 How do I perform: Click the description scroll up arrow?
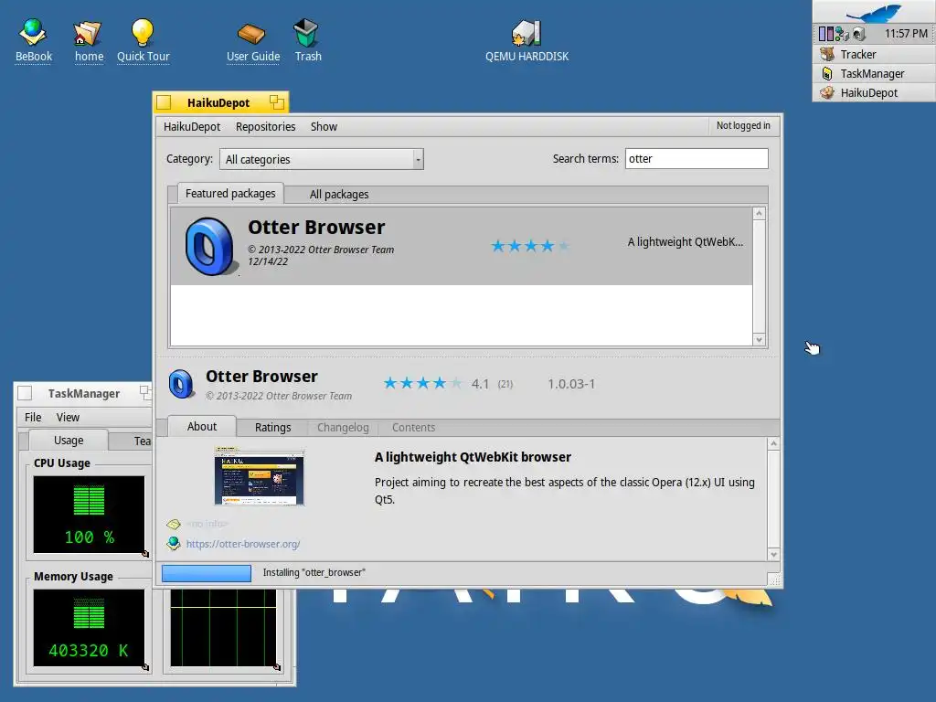pyautogui.click(x=773, y=443)
